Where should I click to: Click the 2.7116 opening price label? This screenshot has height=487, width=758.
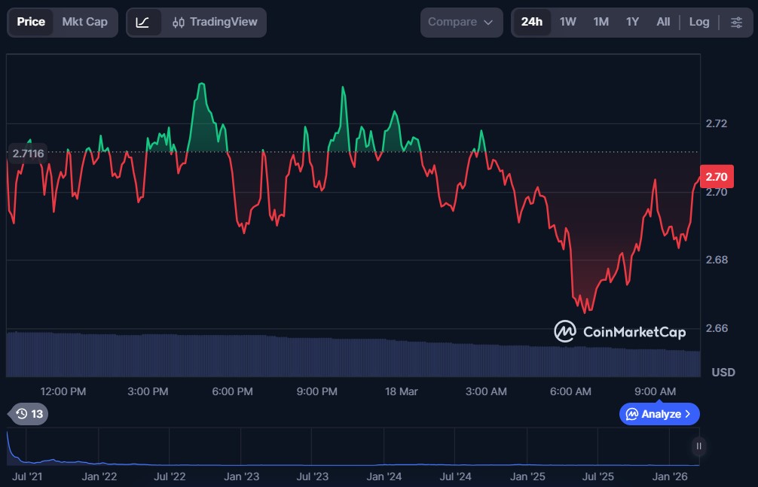28,154
